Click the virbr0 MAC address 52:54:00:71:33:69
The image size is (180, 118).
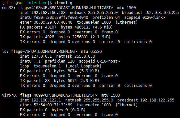[53, 105]
